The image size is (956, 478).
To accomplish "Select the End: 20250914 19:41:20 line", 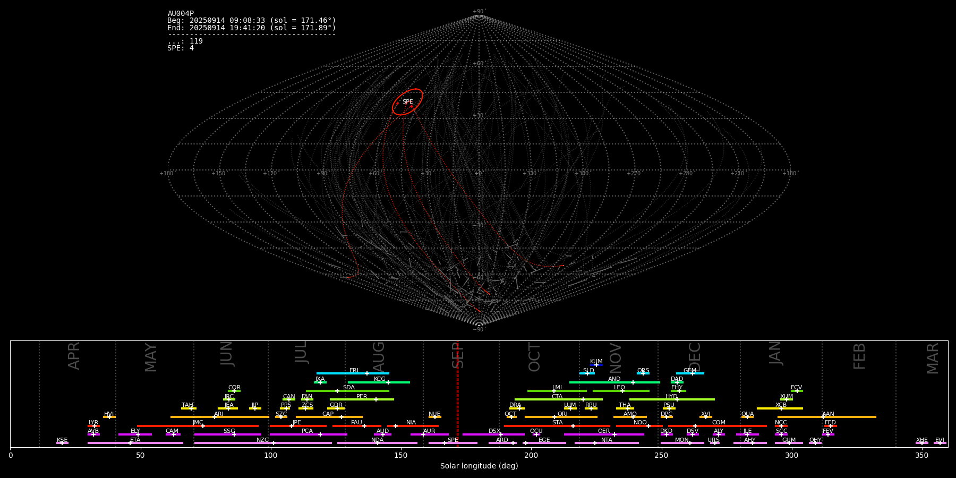I will click(x=252, y=28).
